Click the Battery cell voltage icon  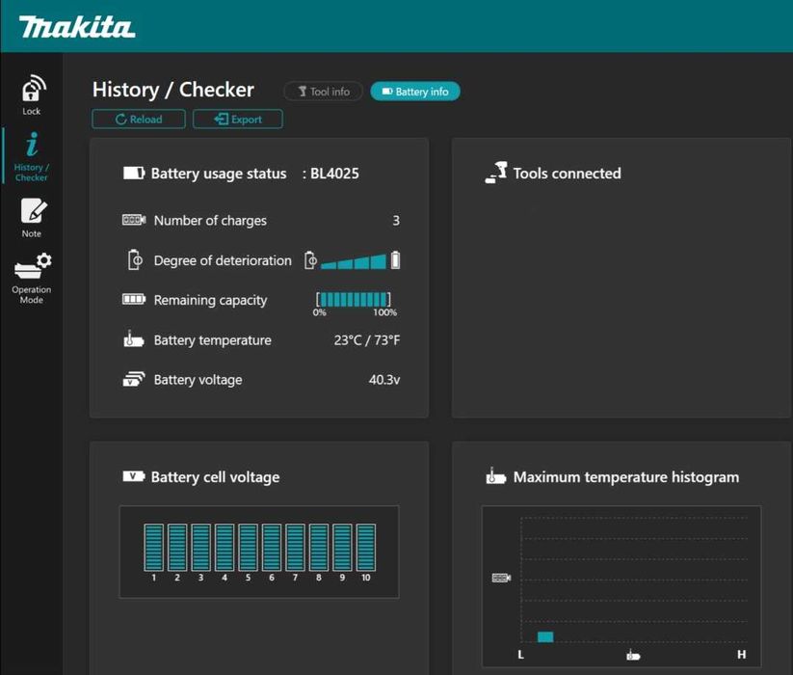click(x=134, y=476)
